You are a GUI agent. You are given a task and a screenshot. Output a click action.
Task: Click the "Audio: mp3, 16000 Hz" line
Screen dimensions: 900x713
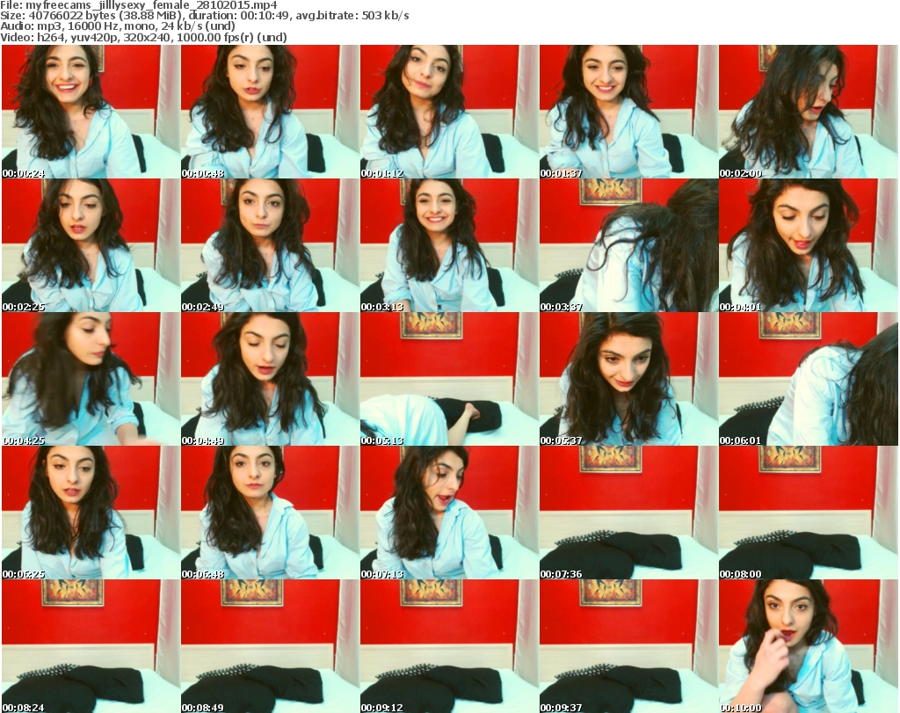[x=118, y=25]
